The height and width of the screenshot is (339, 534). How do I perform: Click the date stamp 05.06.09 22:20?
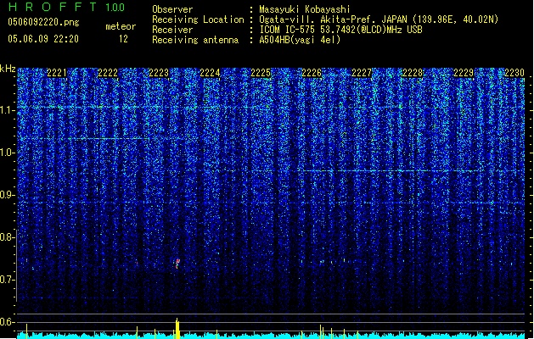(x=43, y=39)
